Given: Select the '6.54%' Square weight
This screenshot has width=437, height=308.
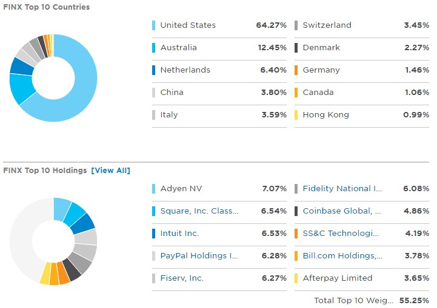Looking at the screenshot, I should tap(274, 211).
